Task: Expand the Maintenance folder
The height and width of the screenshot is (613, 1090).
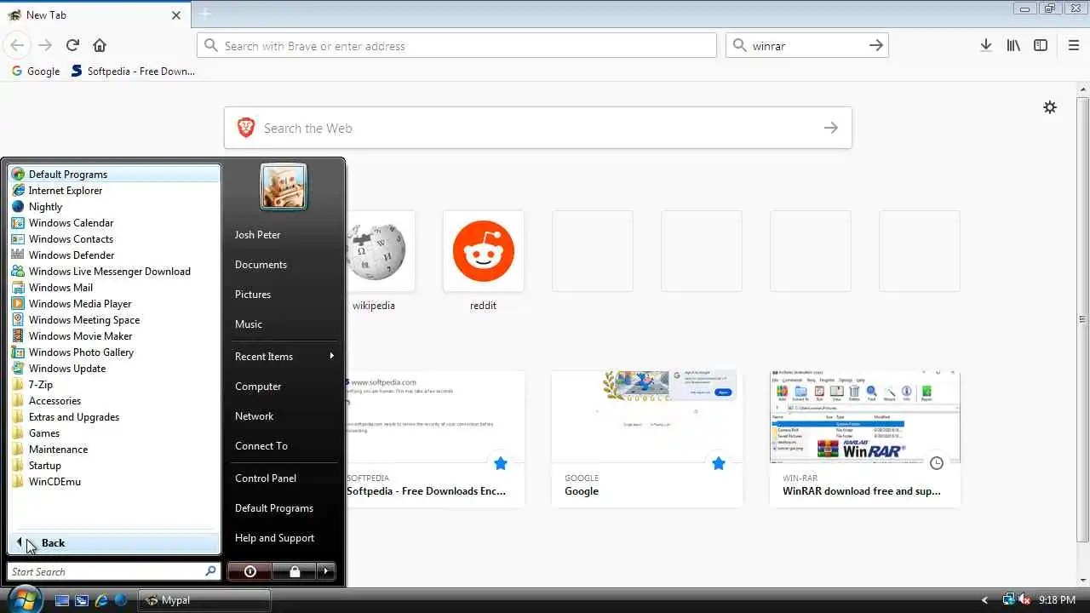Action: pos(114,450)
